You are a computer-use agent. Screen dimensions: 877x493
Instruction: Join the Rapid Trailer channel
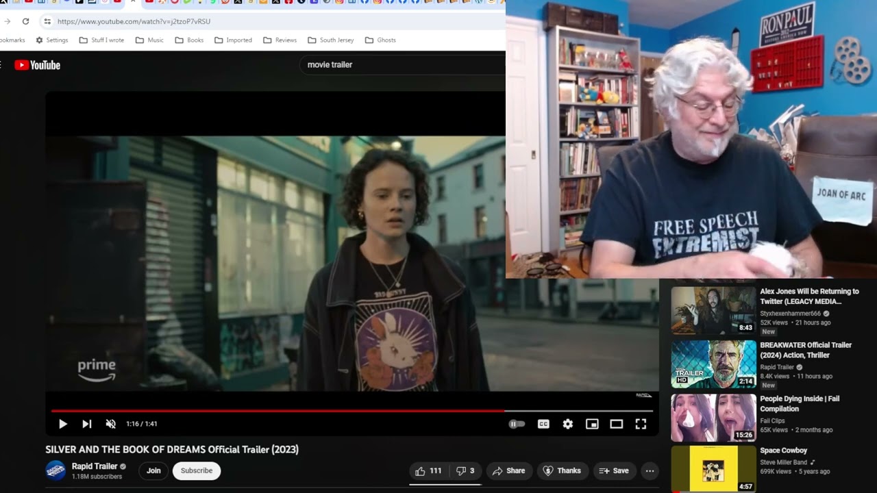153,470
